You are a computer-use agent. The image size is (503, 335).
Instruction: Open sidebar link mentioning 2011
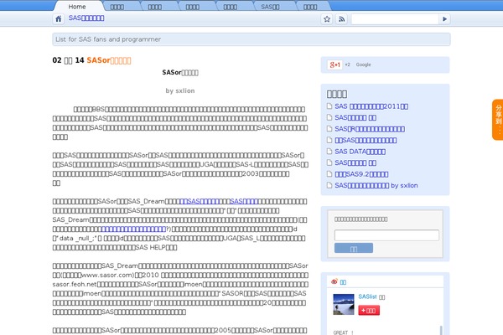pyautogui.click(x=371, y=106)
